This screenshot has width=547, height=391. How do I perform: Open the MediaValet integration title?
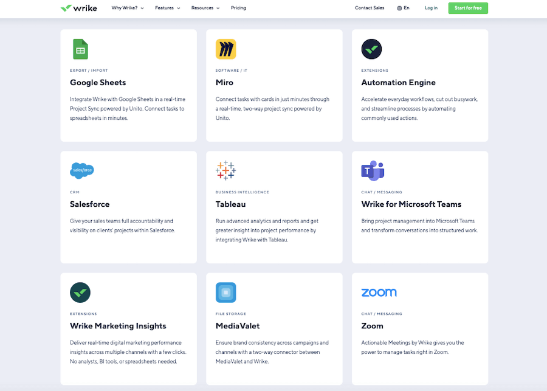click(x=238, y=326)
